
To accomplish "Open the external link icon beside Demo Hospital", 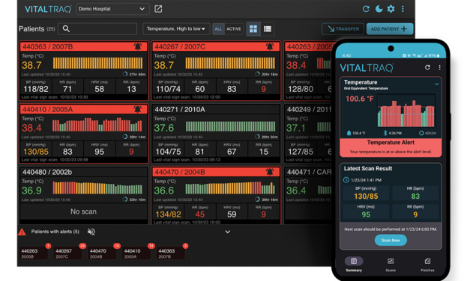I will pyautogui.click(x=158, y=9).
